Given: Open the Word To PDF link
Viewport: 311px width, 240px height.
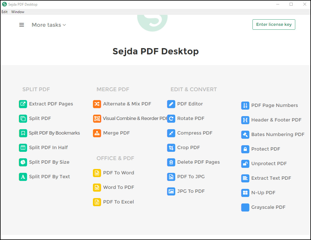Looking at the screenshot, I should [119, 187].
